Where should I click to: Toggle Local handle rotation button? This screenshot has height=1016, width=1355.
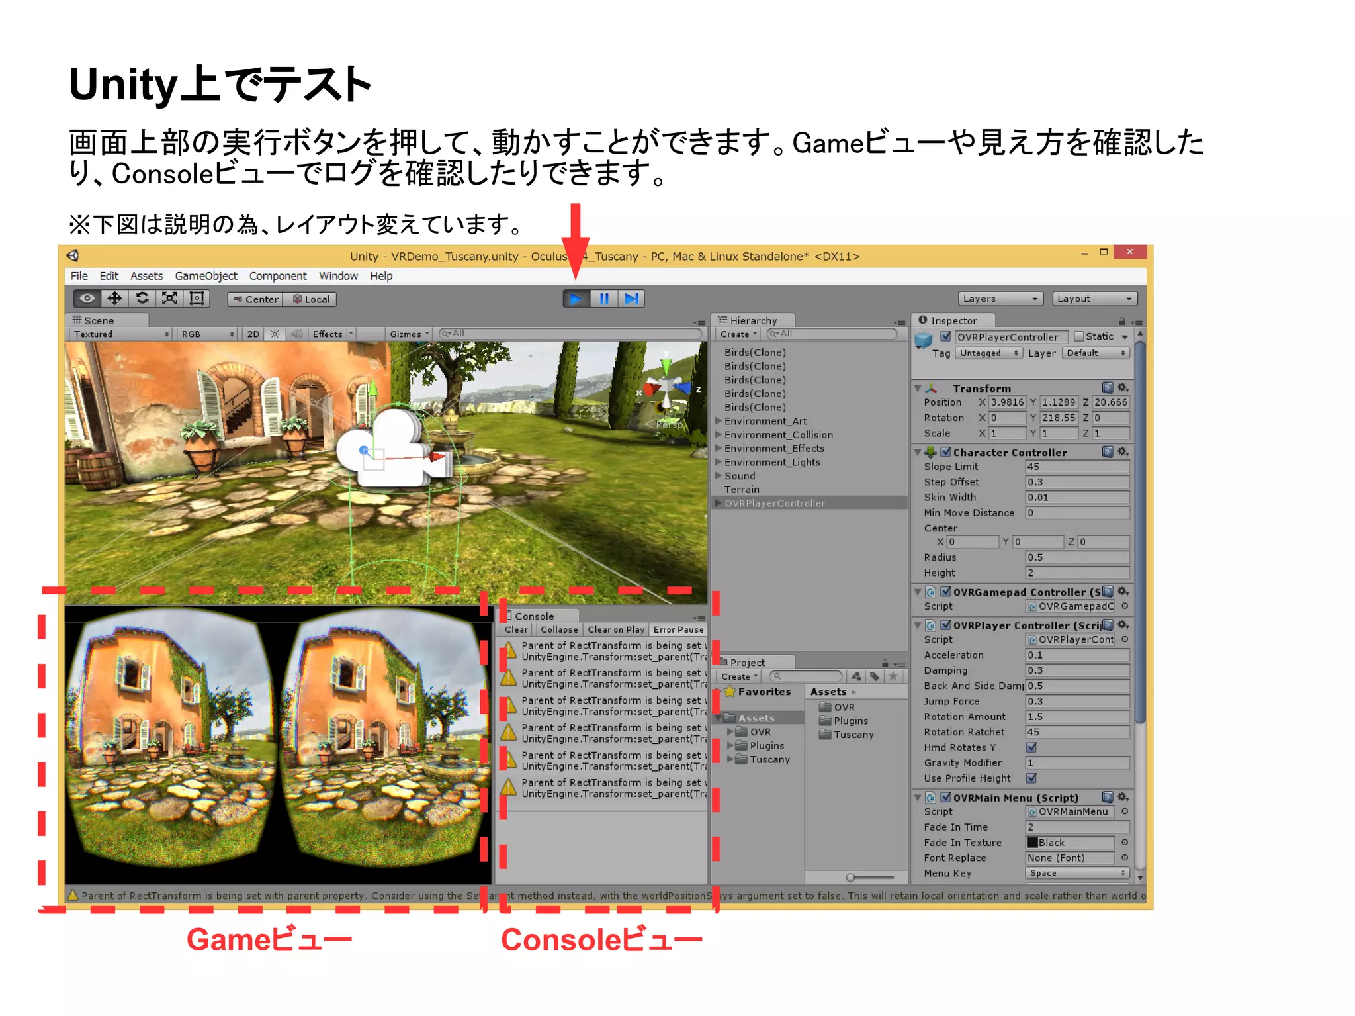point(310,299)
